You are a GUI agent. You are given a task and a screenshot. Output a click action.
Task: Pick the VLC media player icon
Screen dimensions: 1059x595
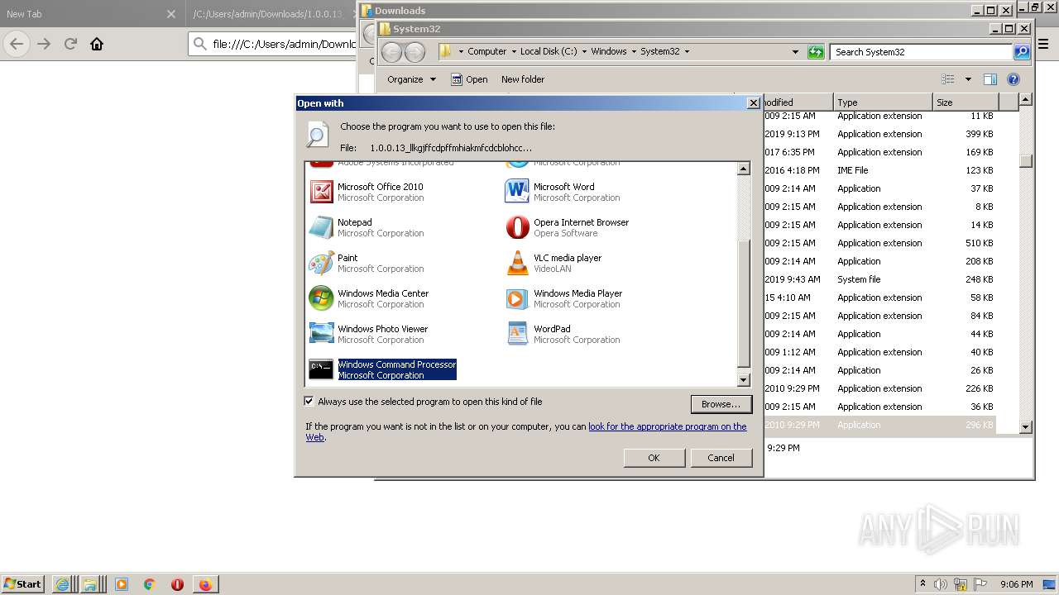(517, 263)
